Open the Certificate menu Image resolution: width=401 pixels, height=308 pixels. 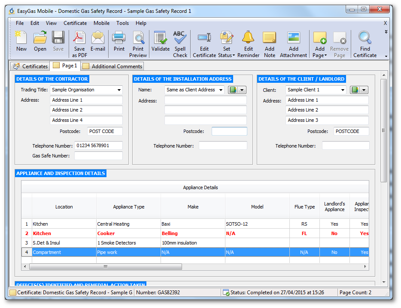pos(75,23)
